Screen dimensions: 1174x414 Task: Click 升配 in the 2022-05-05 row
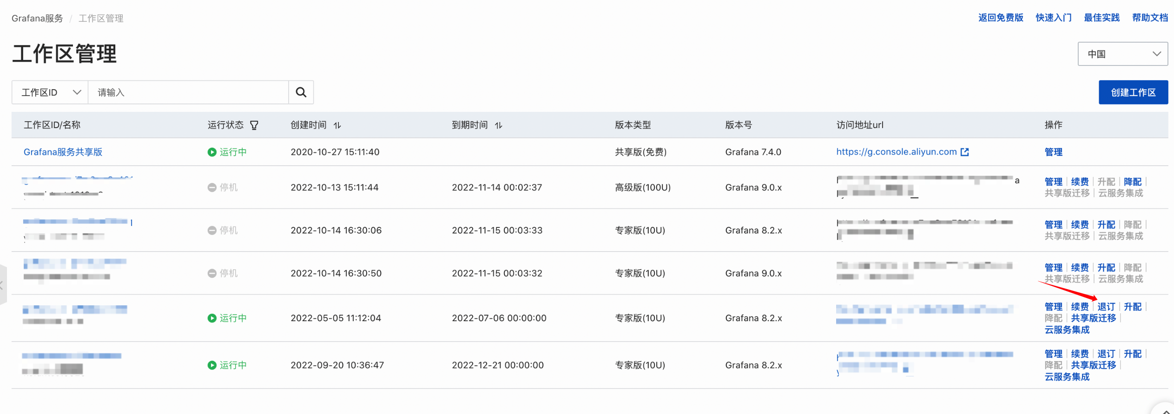1133,307
